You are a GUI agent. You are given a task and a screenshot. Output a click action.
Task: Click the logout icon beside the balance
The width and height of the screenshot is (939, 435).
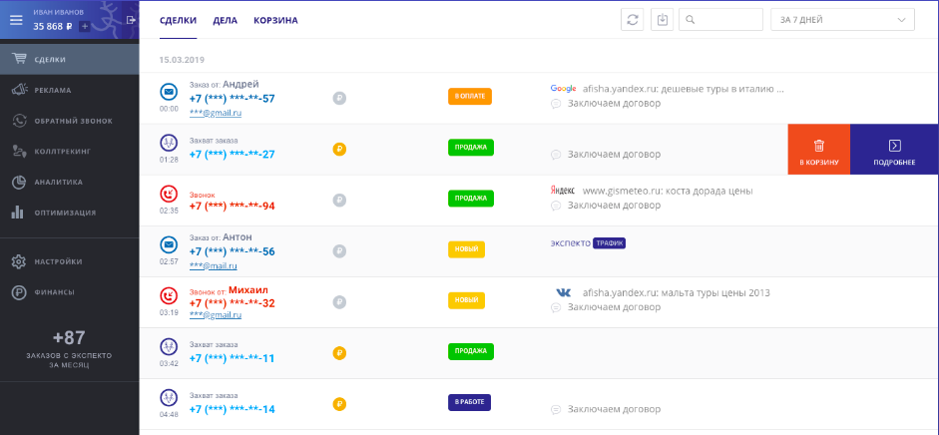pyautogui.click(x=131, y=20)
